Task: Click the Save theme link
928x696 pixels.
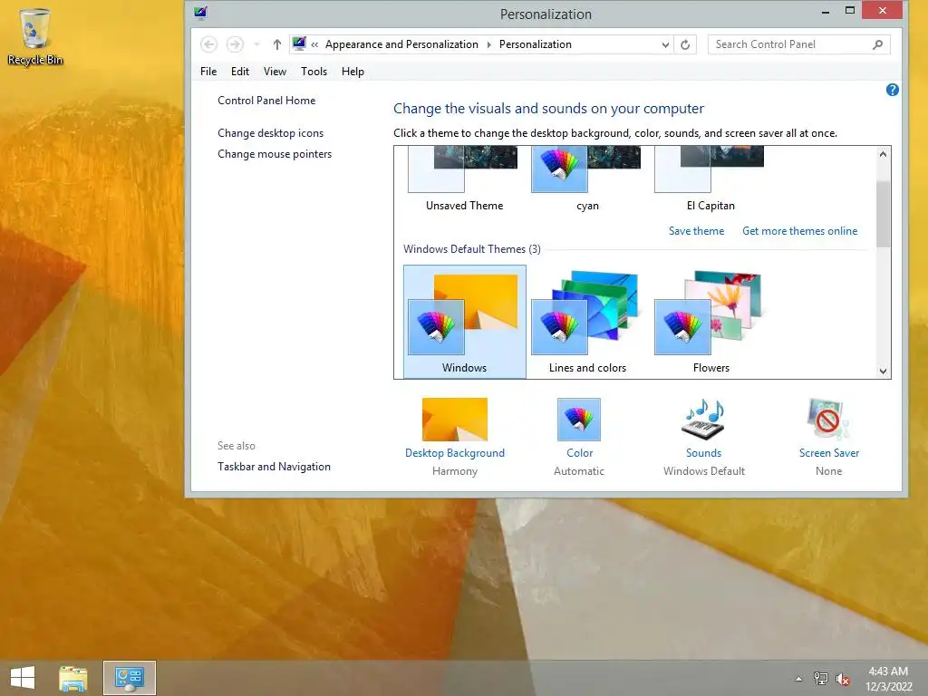Action: pyautogui.click(x=696, y=231)
